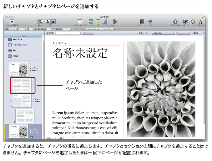Select the 用語集 glossary item in sidebar
Image resolution: width=212 pixels, height=161 pixels.
[x=16, y=56]
